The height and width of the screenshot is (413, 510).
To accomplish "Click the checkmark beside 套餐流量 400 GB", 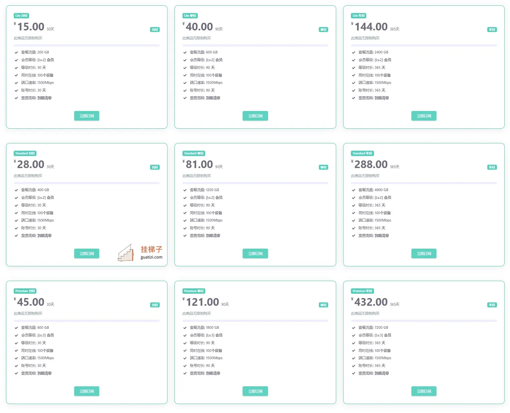I will point(16,190).
